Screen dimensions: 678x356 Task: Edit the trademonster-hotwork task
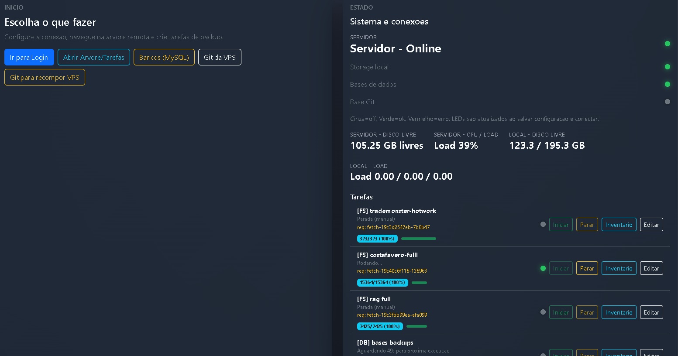[651, 225]
